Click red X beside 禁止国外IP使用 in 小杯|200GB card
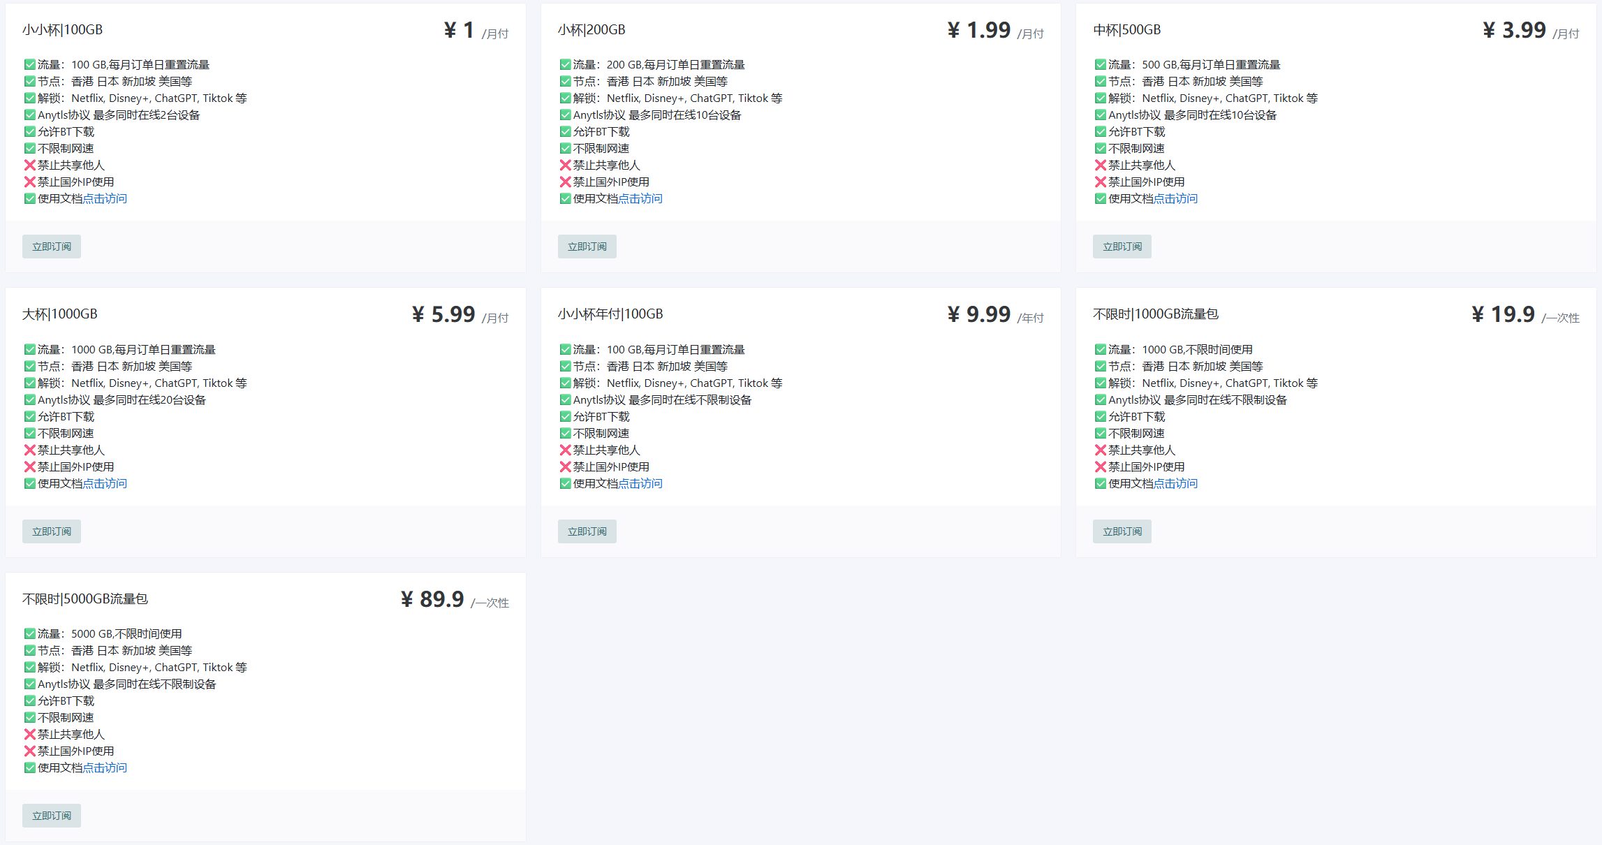 click(565, 182)
